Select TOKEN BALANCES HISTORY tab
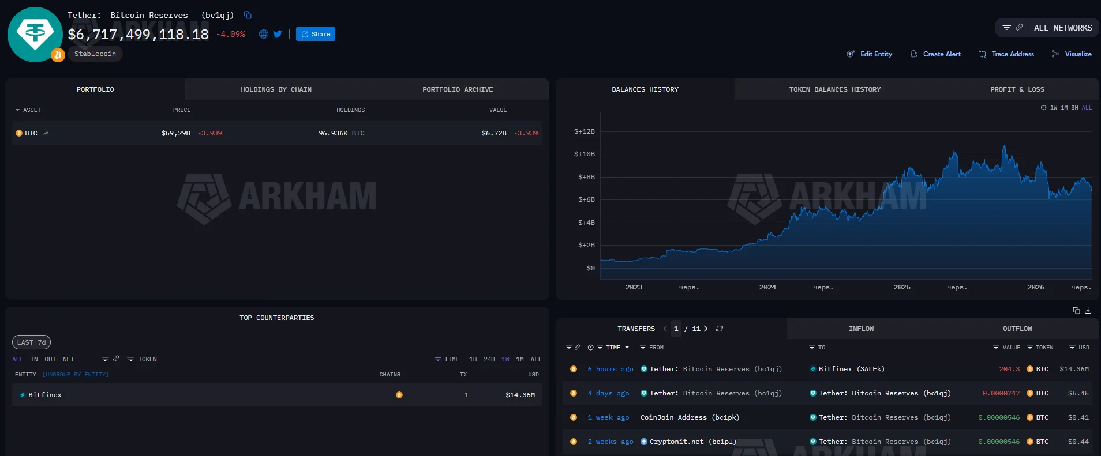The image size is (1101, 456). pyautogui.click(x=835, y=89)
